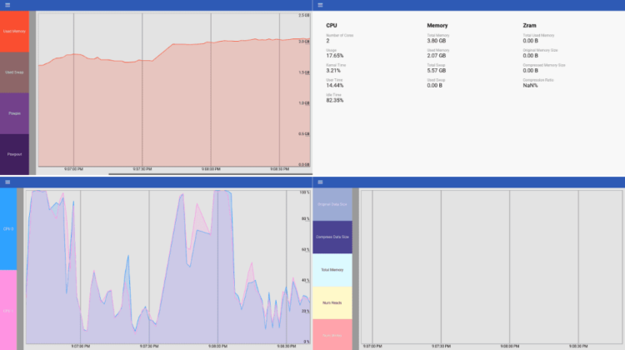Toggle the Used Memory series
Screen dimensions: 625x350
click(14, 32)
